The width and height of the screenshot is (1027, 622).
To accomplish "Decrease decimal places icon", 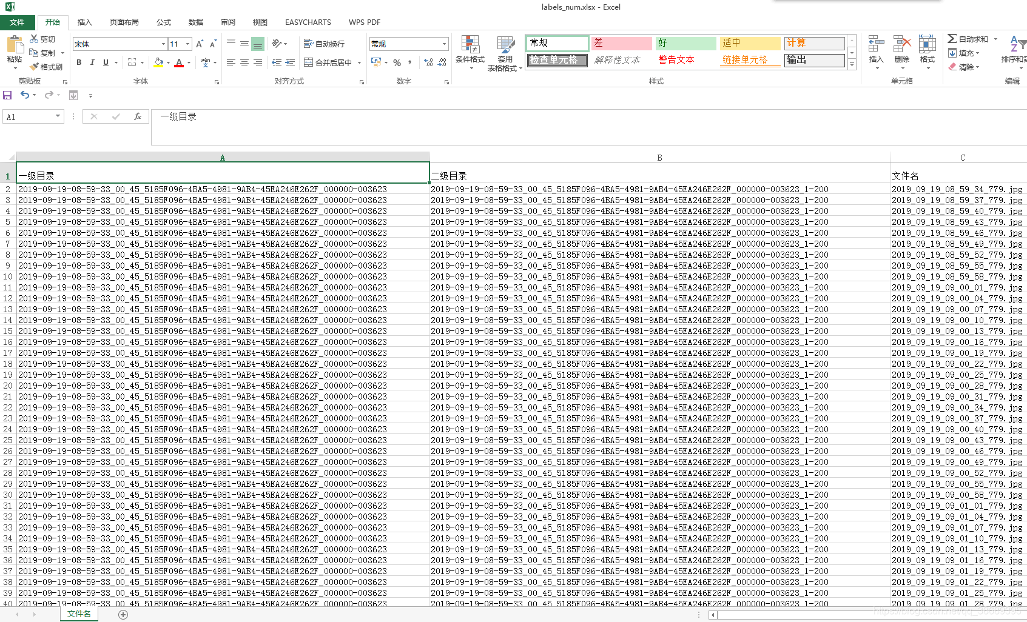I will click(442, 62).
